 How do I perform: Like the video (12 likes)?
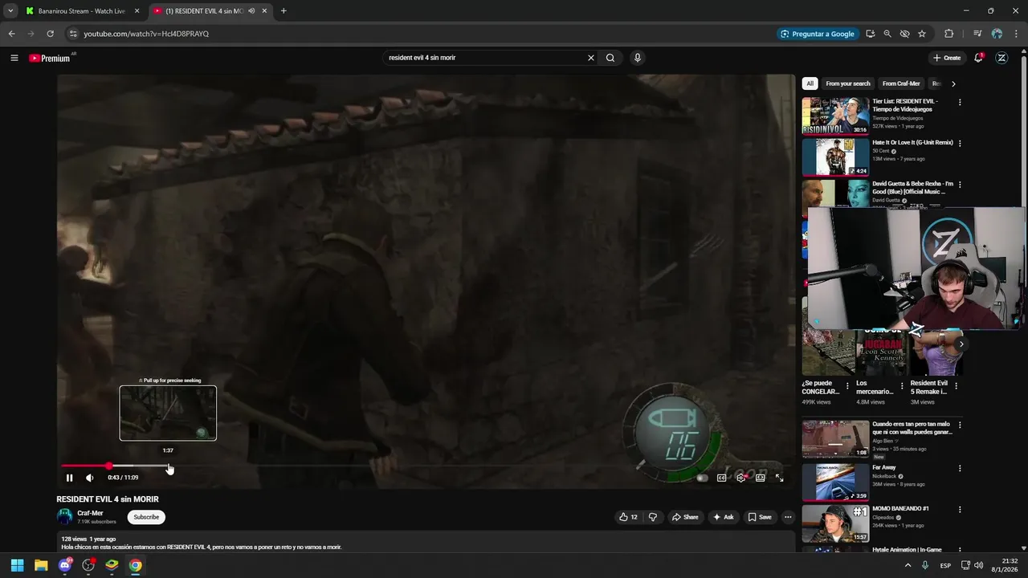[628, 517]
